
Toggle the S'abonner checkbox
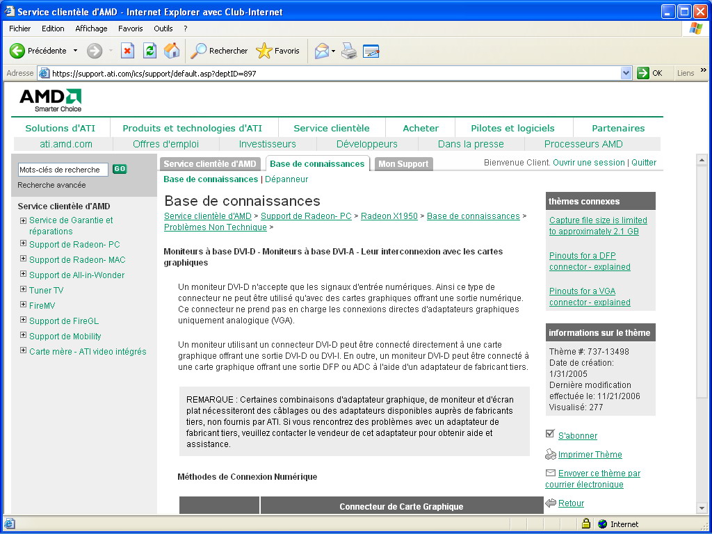[x=550, y=434]
